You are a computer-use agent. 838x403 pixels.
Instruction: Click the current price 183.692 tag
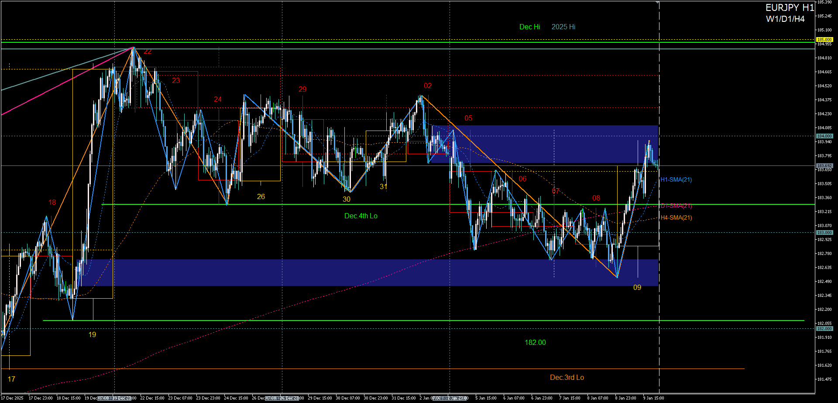point(824,166)
